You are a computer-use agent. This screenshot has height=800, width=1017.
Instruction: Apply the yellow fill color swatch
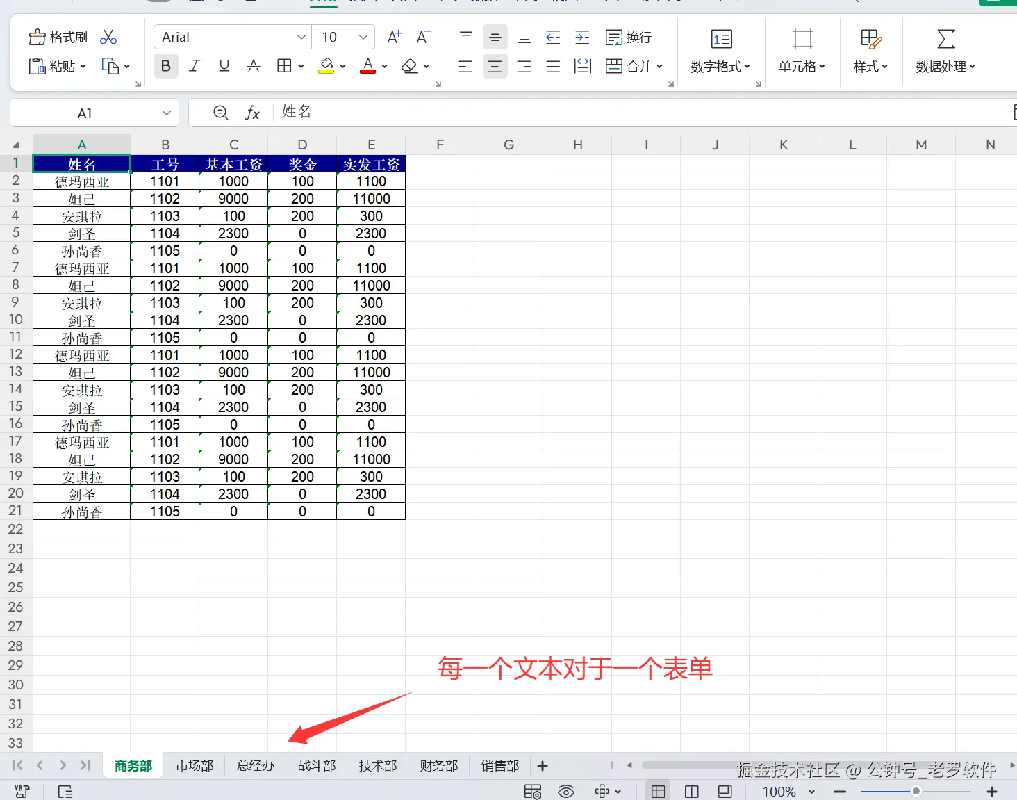(x=326, y=66)
